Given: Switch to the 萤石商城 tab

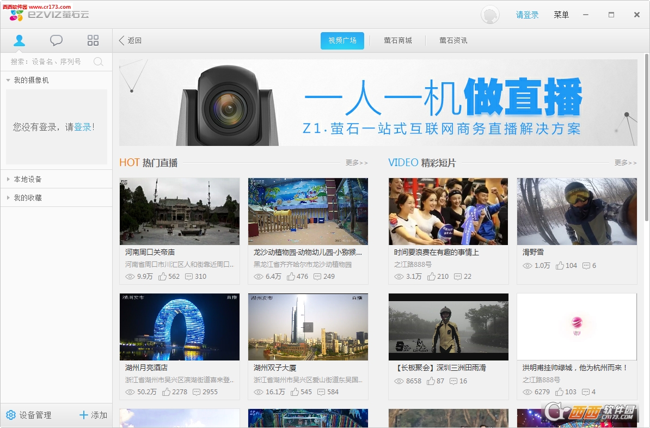Looking at the screenshot, I should 397,40.
